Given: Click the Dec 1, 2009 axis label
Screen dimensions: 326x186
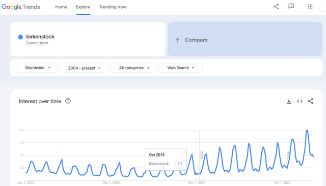Looking at the screenshot, I should coord(111,182).
